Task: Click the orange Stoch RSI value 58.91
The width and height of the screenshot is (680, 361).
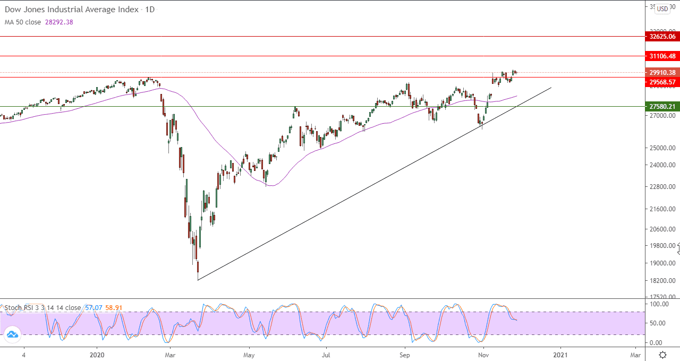Action: pyautogui.click(x=114, y=307)
